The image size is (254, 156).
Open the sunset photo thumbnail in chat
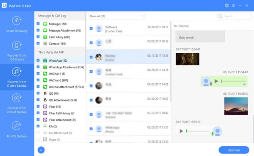click(x=236, y=106)
